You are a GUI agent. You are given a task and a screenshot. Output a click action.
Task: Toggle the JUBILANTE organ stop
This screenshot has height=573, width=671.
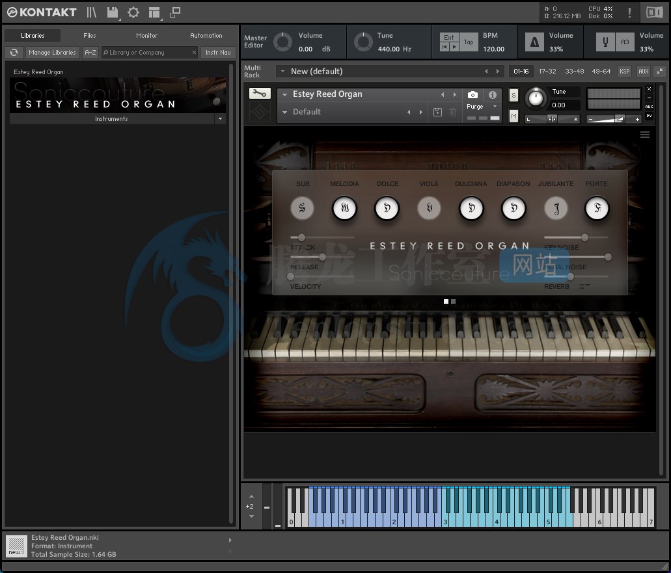point(556,208)
